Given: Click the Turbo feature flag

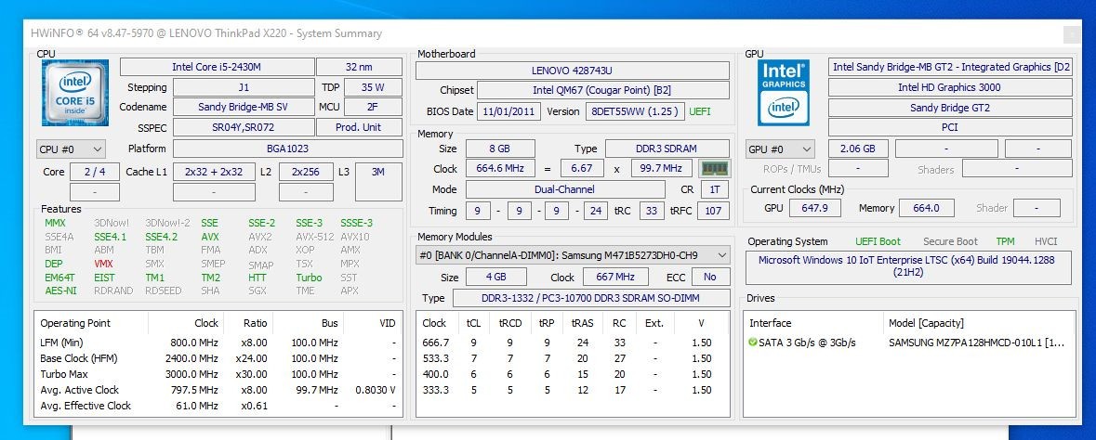Looking at the screenshot, I should click(x=309, y=278).
